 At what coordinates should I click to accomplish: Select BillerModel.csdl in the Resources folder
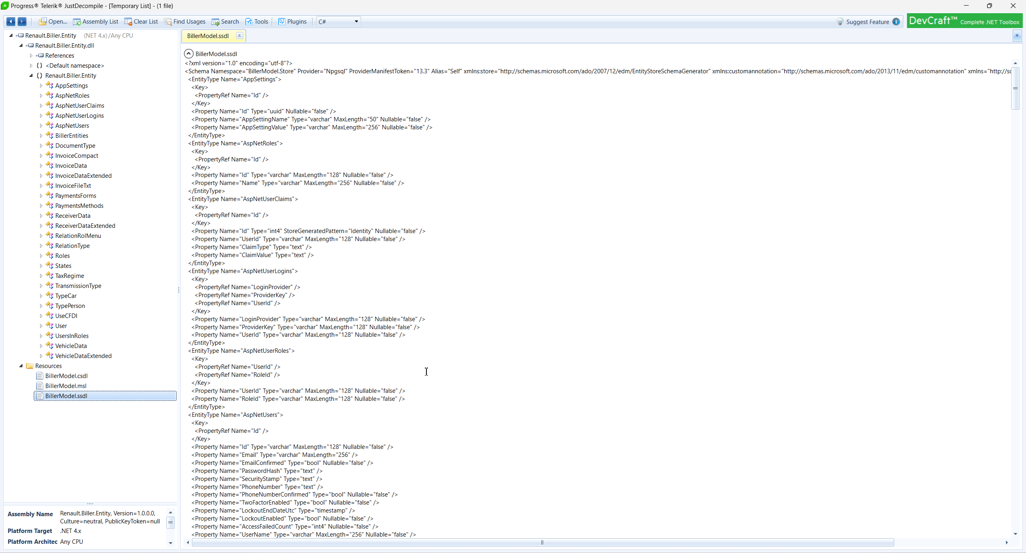click(66, 376)
